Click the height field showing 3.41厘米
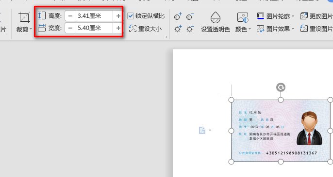This screenshot has width=333, height=177. coord(94,16)
